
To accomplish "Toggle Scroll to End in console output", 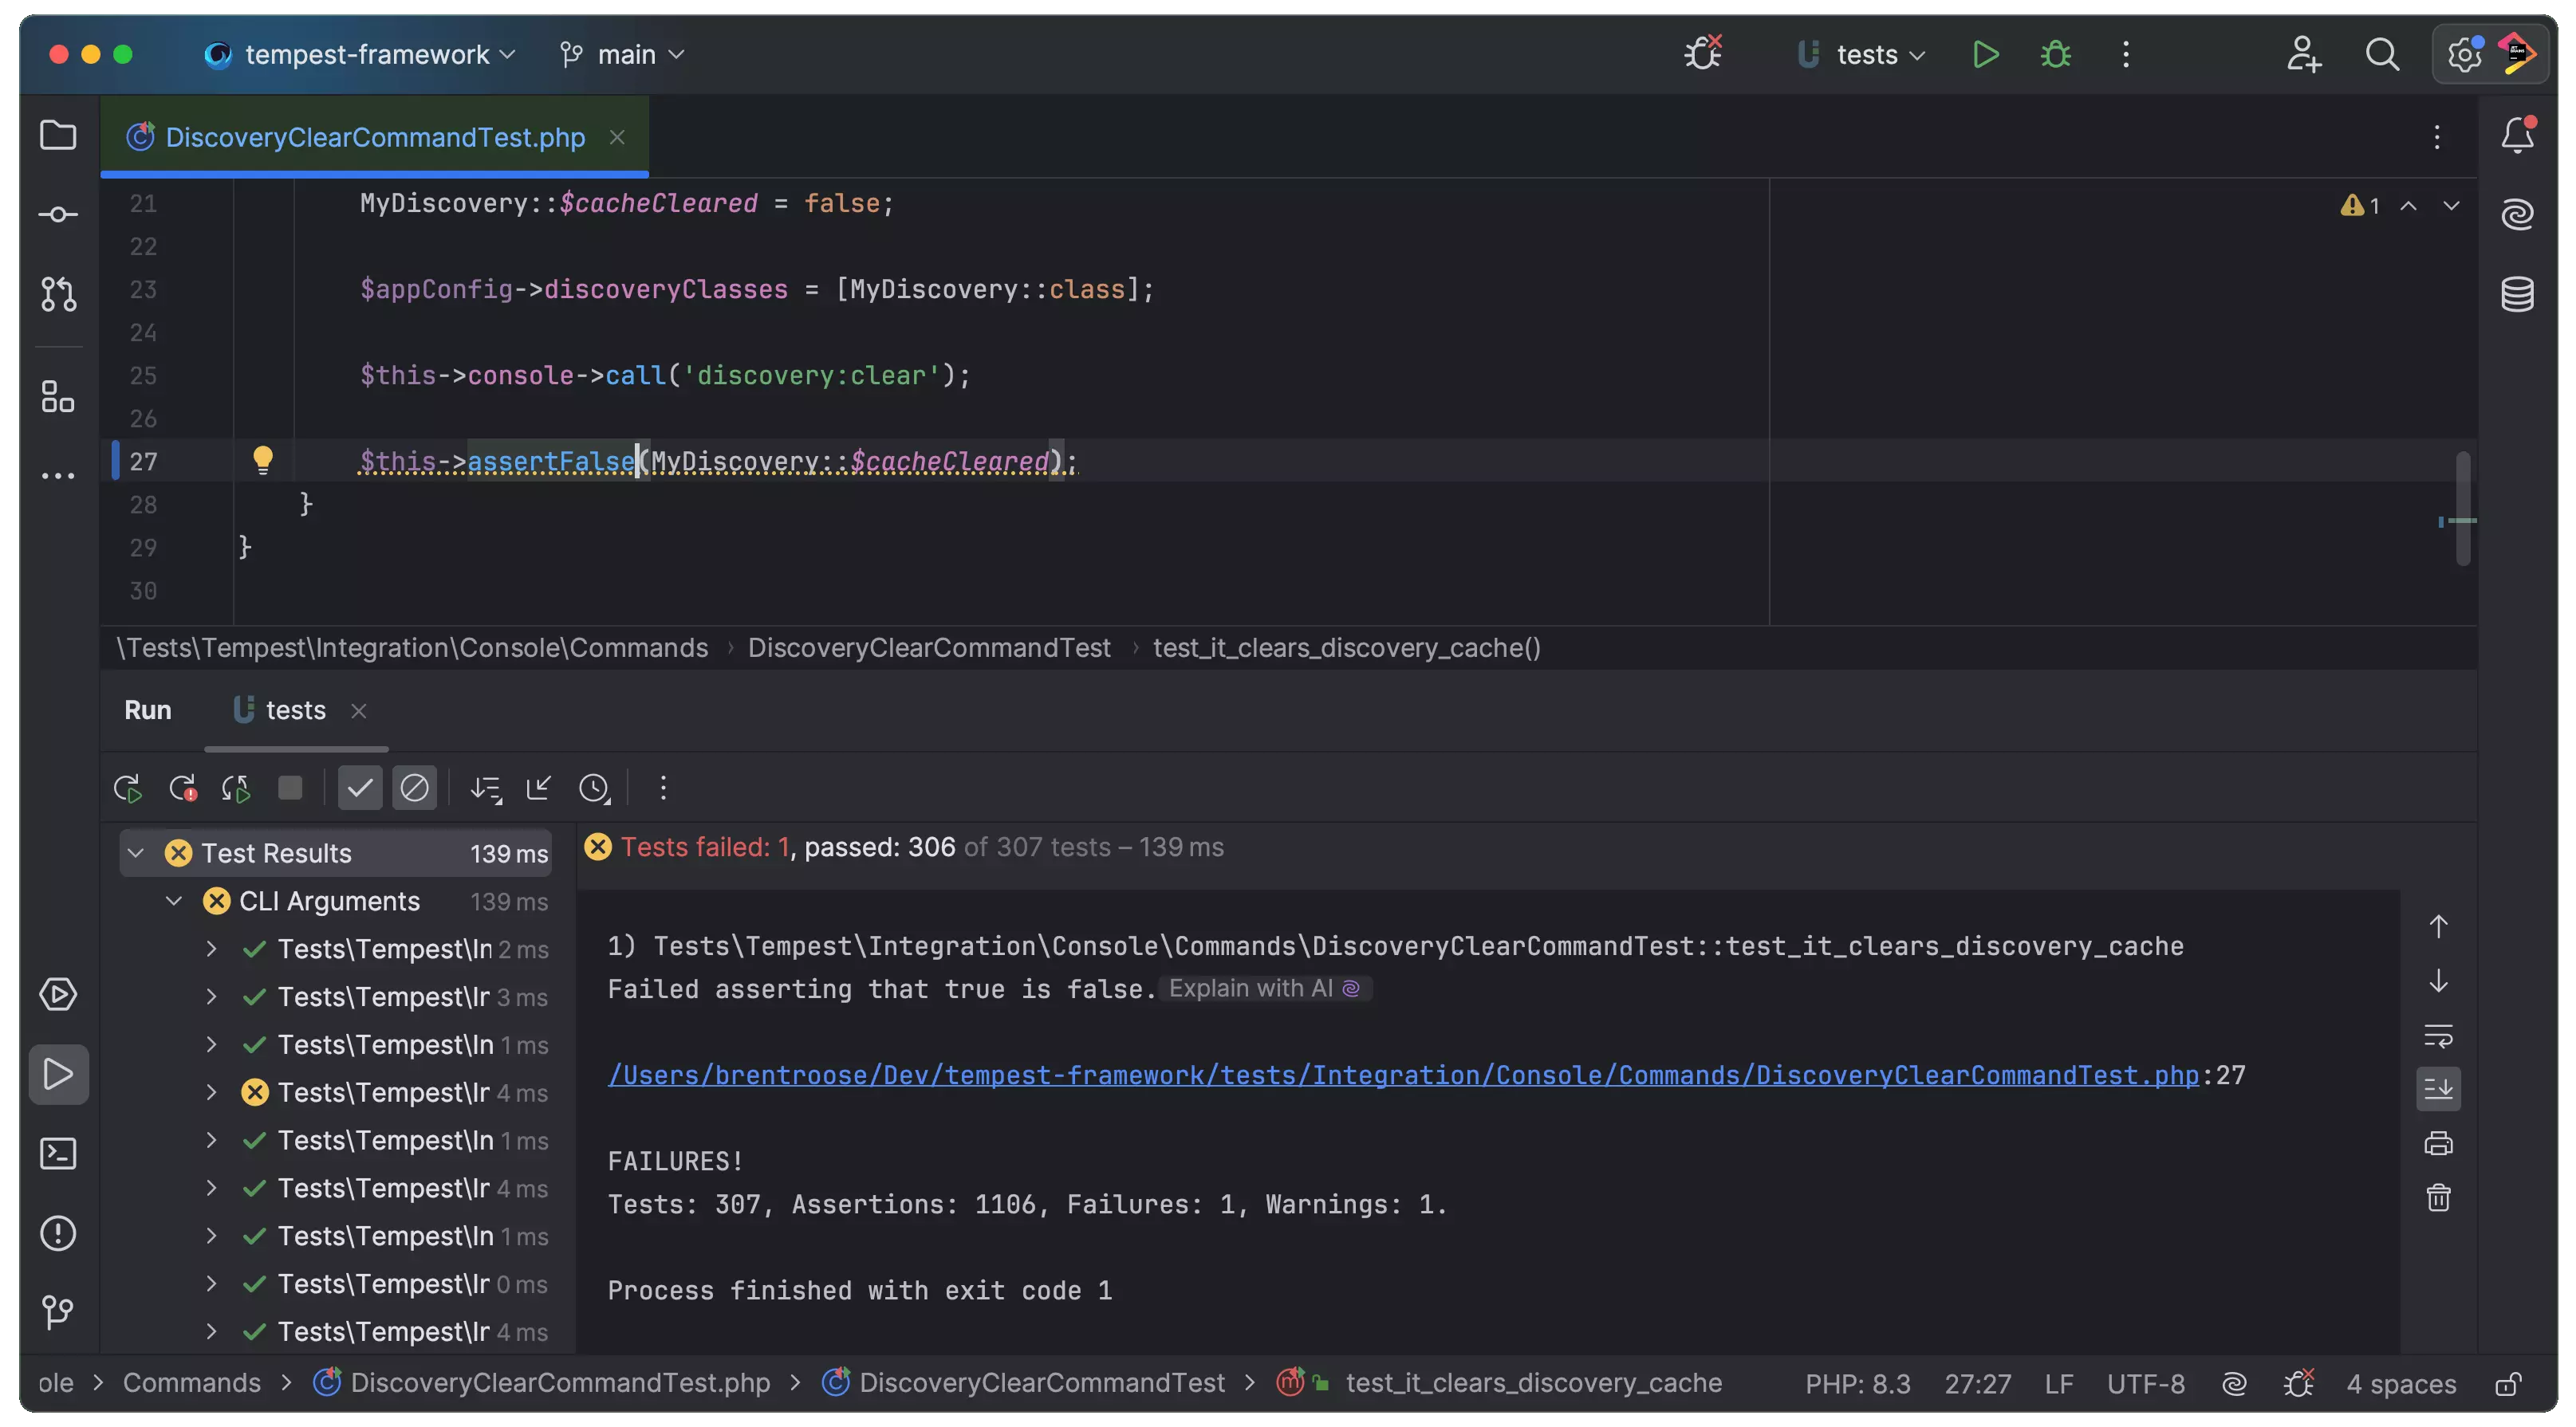I will click(2438, 1088).
